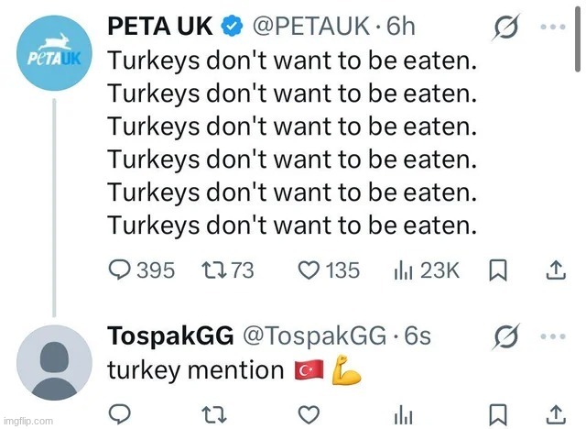Reply to the PETA UK tweet
The image size is (586, 429).
point(121,270)
